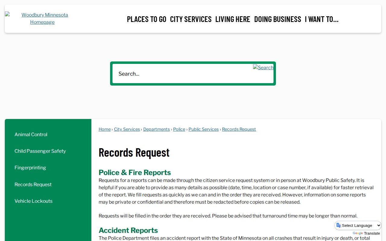Open the I Want To... menu
This screenshot has width=386, height=241.
point(322,19)
